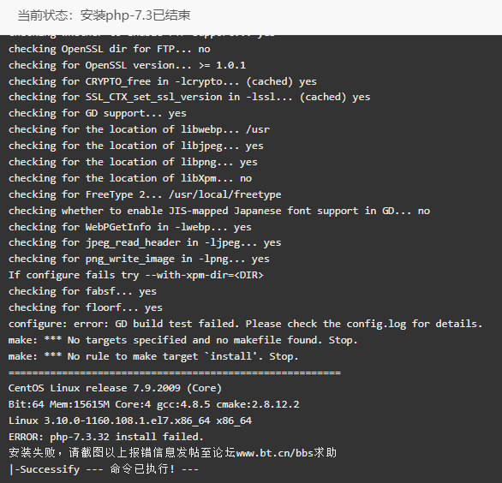Click the 'checking for floorf... yes' line
This screenshot has height=483, width=502.
(x=86, y=307)
